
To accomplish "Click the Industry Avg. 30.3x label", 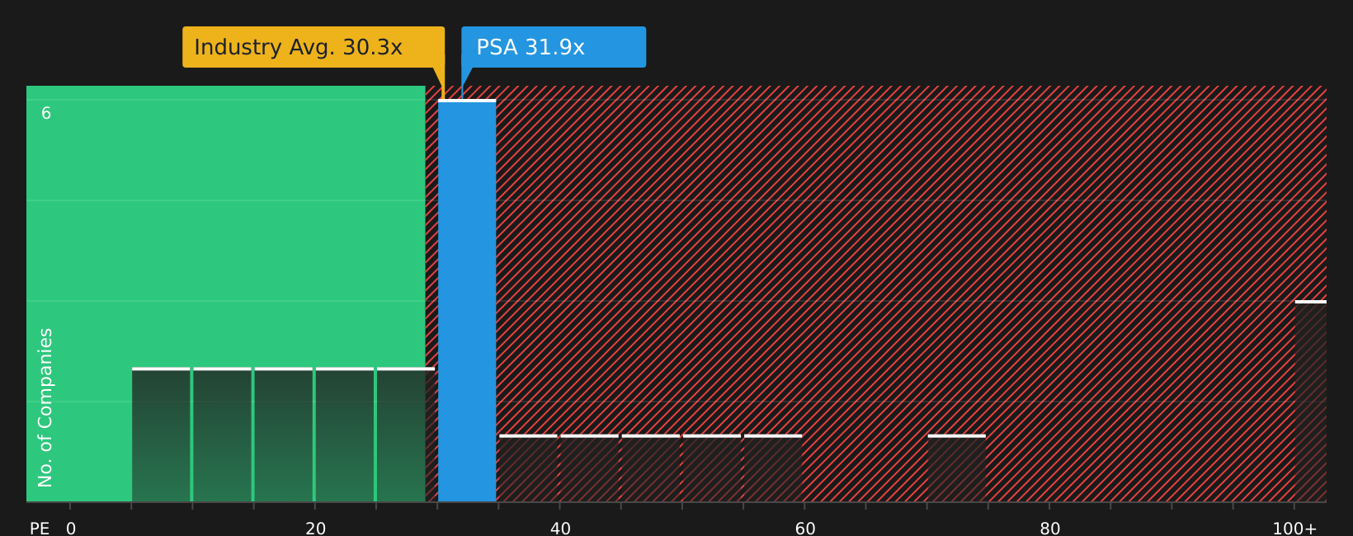I will pos(313,47).
